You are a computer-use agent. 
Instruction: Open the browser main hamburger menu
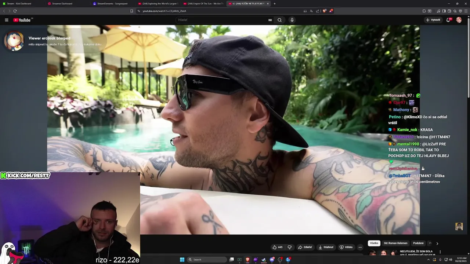[x=466, y=11]
